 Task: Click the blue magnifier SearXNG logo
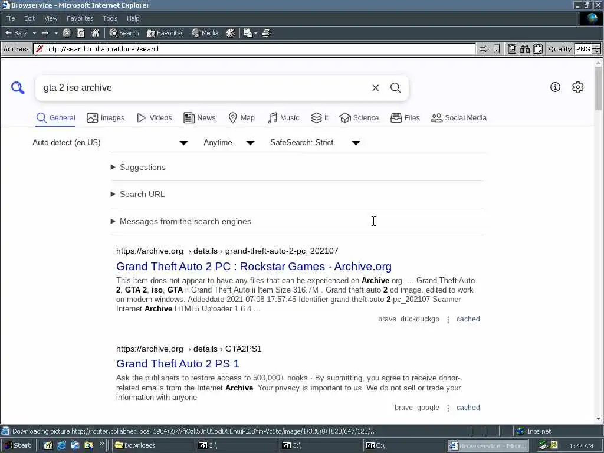(18, 88)
